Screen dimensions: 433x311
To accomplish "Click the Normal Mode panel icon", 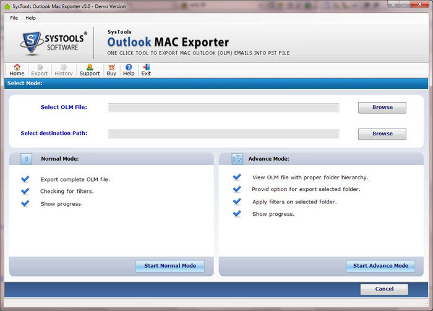I will point(27,159).
